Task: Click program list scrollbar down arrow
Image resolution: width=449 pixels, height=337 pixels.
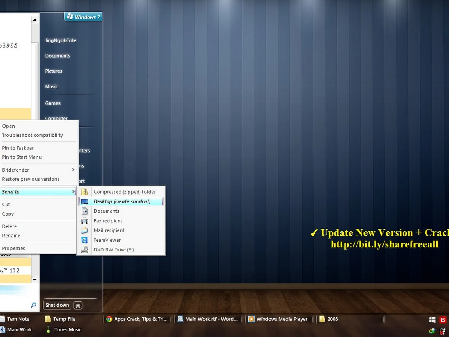Action: coord(35,280)
